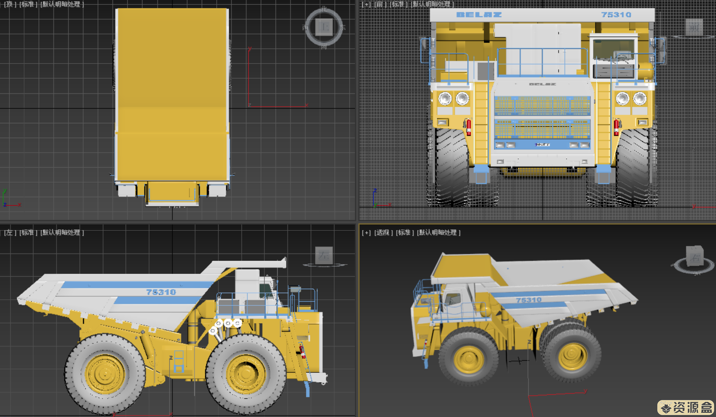Screen dimensions: 716x417
Task: Click 北 on the top viewport compass
Action: pyautogui.click(x=324, y=8)
